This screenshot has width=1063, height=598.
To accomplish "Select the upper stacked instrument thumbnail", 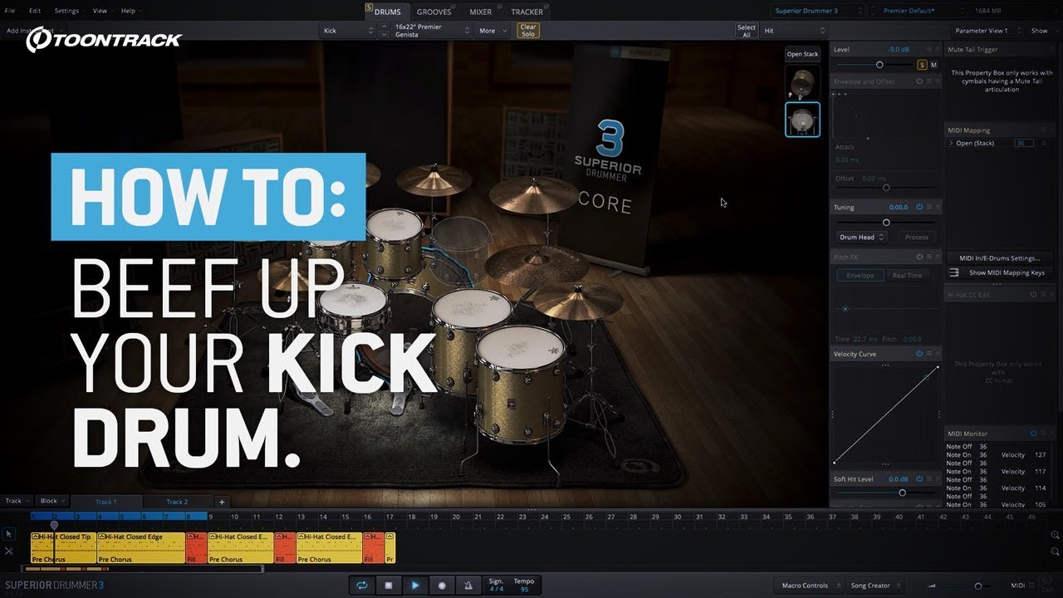I will [x=802, y=83].
